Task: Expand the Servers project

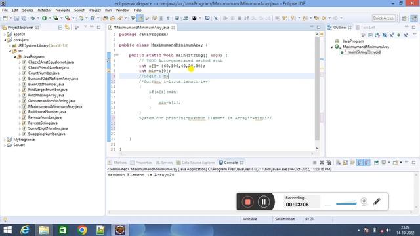Action: [x=5, y=146]
